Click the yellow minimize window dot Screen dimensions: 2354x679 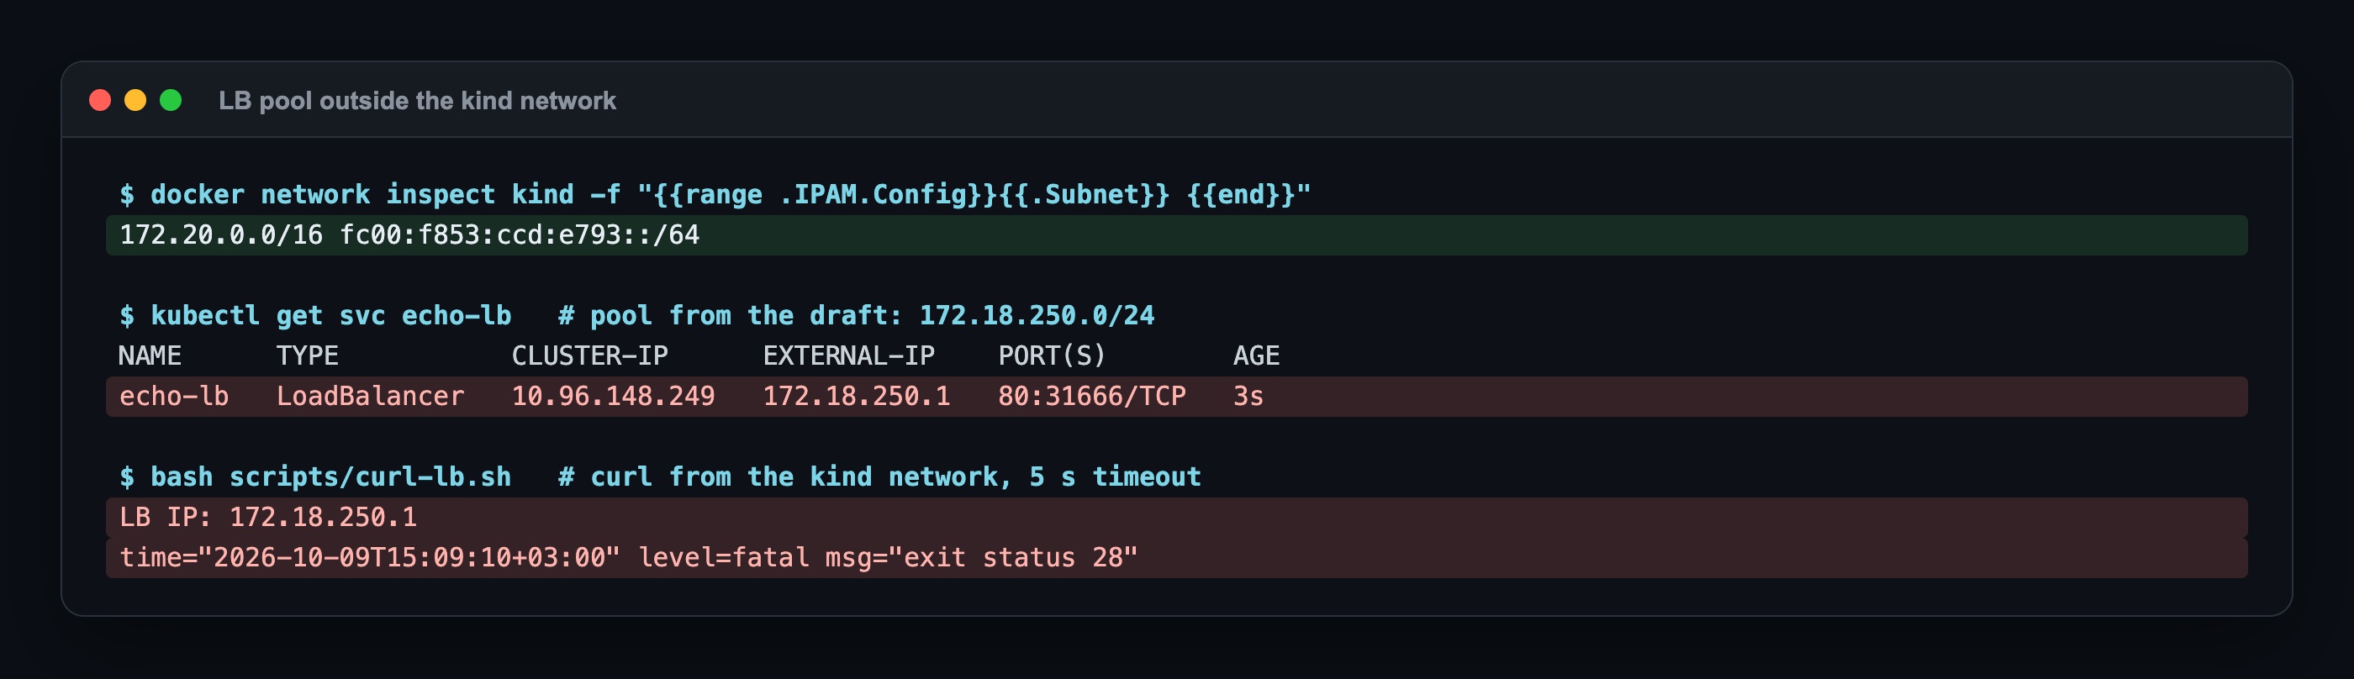click(135, 101)
